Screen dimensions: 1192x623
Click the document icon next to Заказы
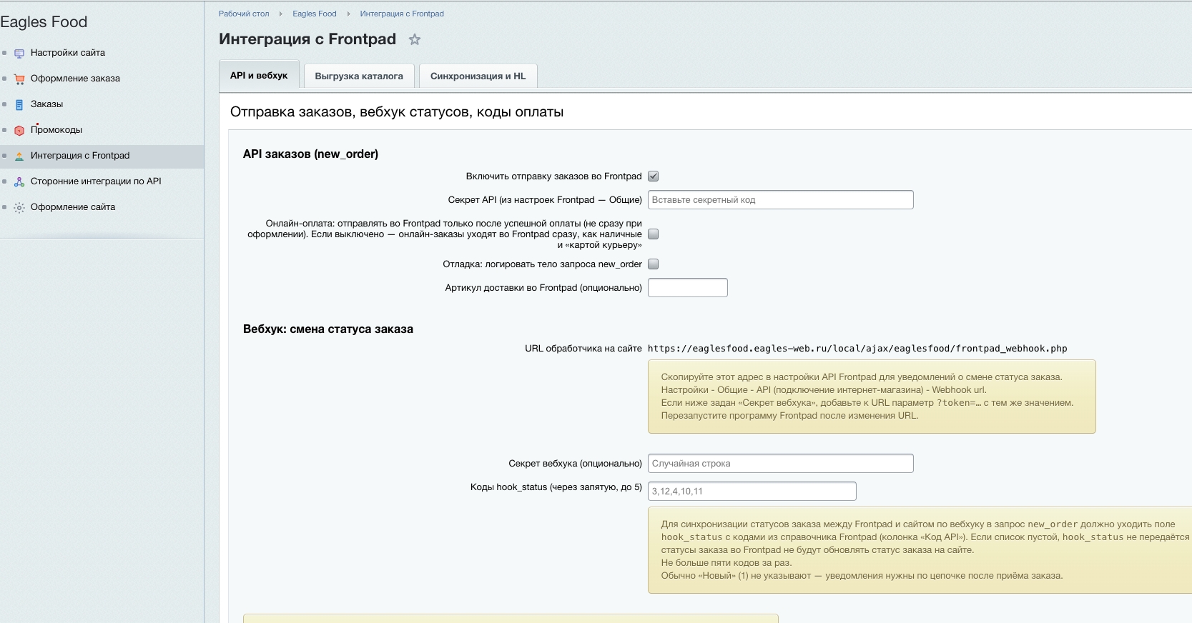19,104
